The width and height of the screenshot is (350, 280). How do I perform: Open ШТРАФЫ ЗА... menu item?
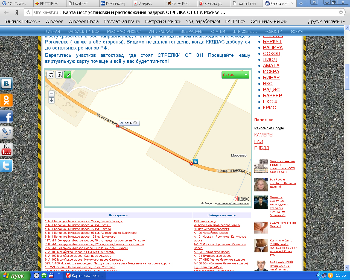pos(245,31)
